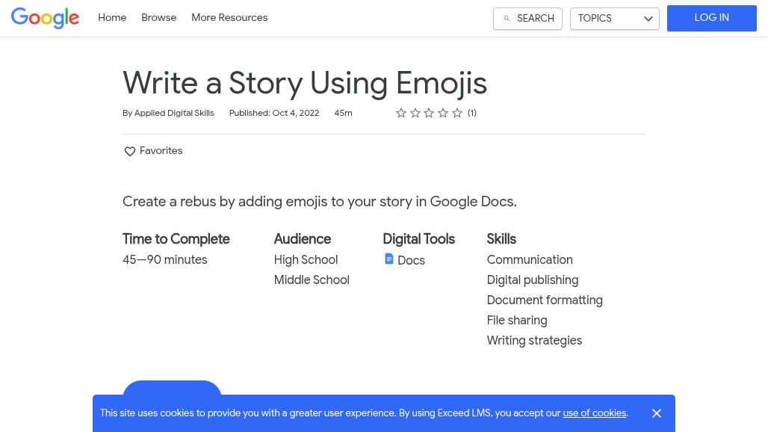The image size is (768, 432).
Task: Click the 45—90 minutes value
Action: [x=164, y=259]
